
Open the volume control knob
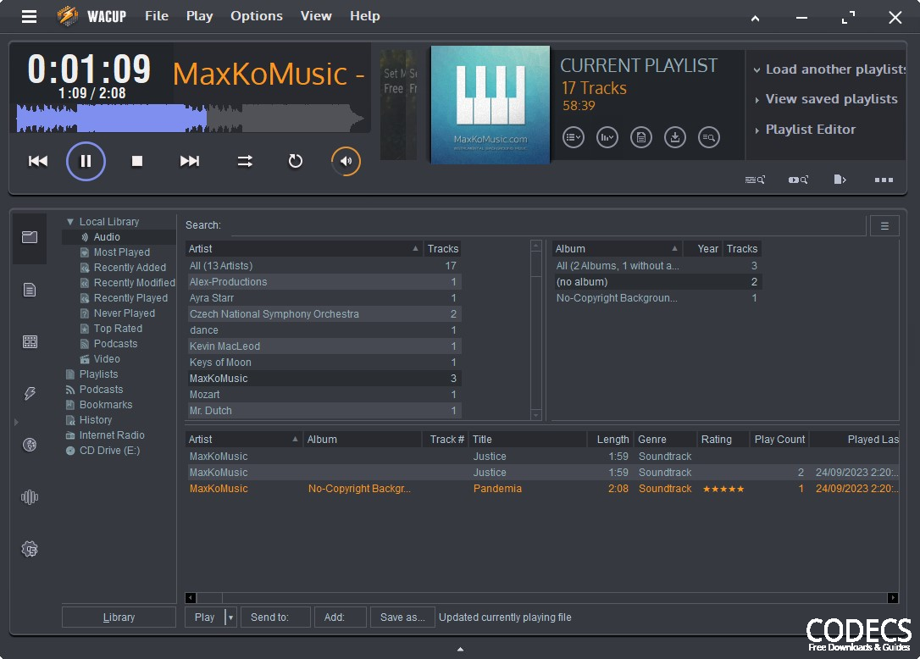[346, 161]
